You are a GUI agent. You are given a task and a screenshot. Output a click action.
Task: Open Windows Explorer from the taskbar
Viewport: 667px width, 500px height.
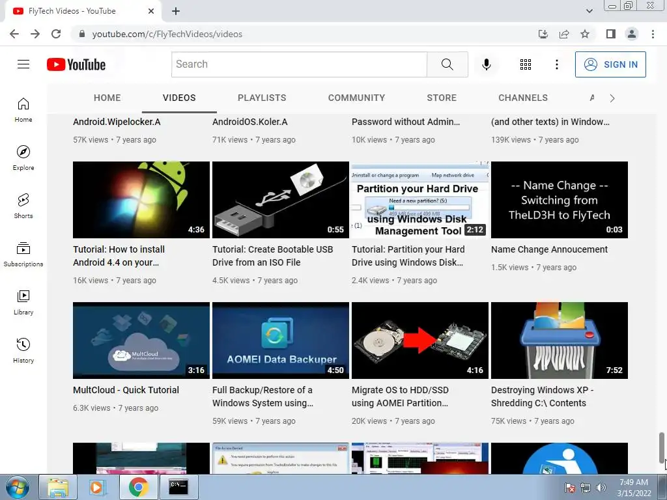pyautogui.click(x=58, y=487)
